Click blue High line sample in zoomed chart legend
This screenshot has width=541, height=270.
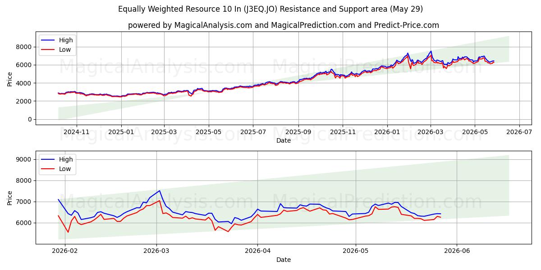pos(48,160)
